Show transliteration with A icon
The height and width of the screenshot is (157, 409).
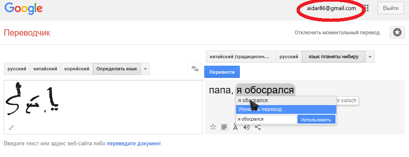(235, 127)
